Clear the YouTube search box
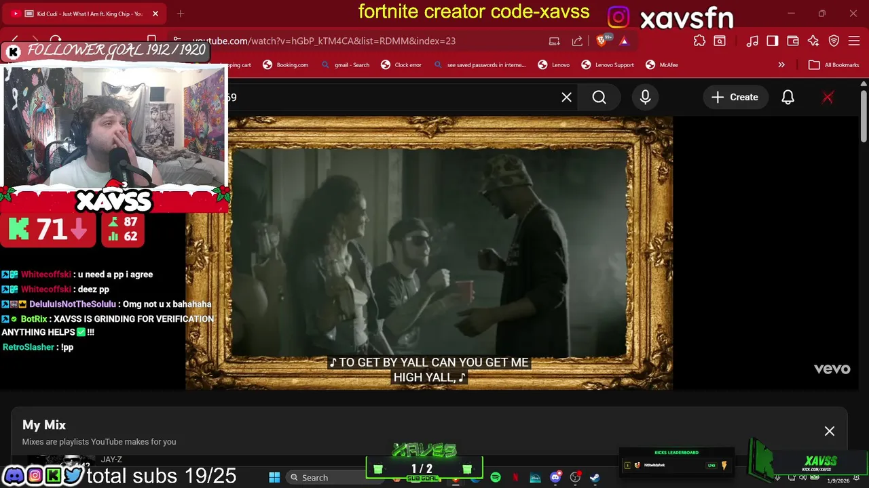869x488 pixels. [566, 97]
